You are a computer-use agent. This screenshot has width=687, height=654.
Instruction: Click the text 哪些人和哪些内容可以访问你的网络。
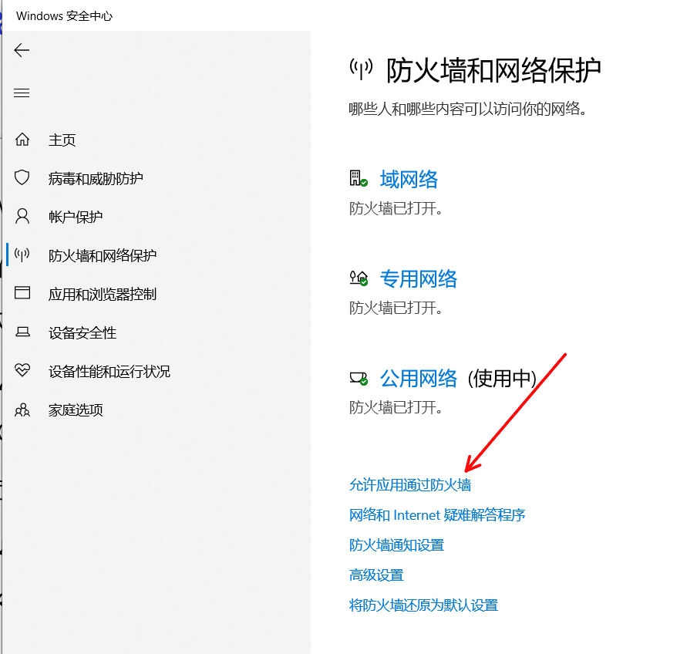pyautogui.click(x=467, y=108)
